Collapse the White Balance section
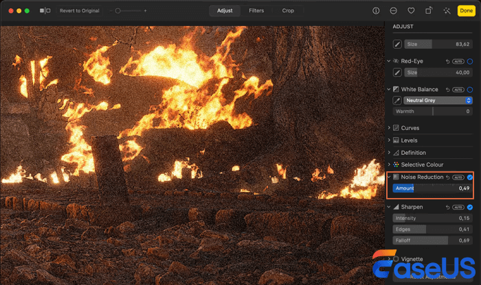 click(389, 89)
